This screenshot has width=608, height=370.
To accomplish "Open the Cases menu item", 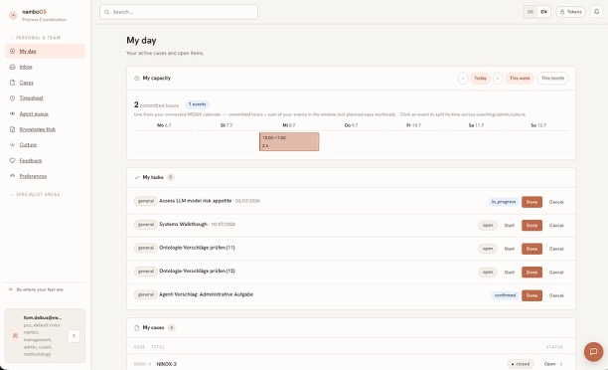I will (x=45, y=83).
